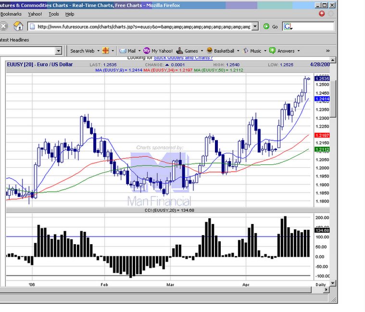Screen dimensions: 365x312
Task: Click the purple My Yahoo! icon
Action: [147, 50]
